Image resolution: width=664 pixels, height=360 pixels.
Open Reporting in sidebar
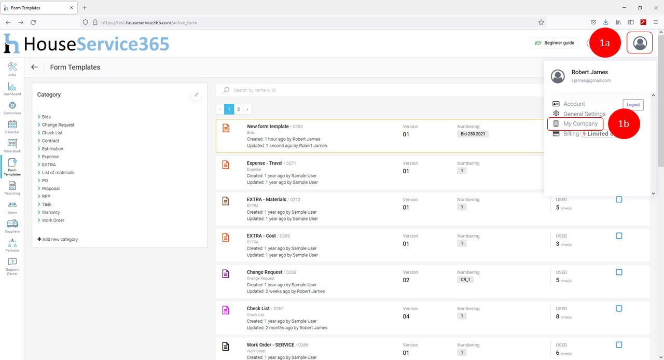tap(12, 188)
